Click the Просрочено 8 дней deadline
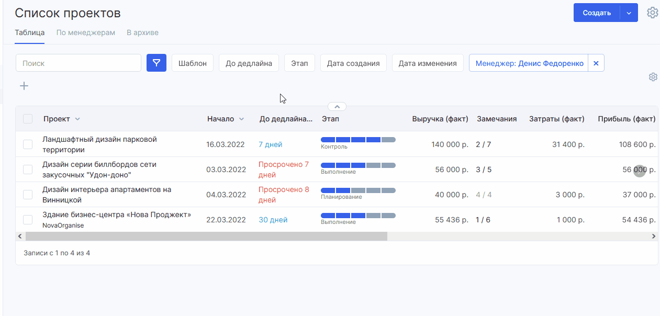 click(x=284, y=195)
